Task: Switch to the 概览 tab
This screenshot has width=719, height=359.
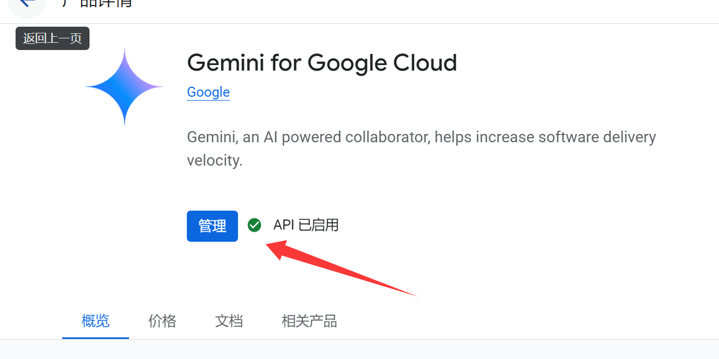Action: pos(96,321)
